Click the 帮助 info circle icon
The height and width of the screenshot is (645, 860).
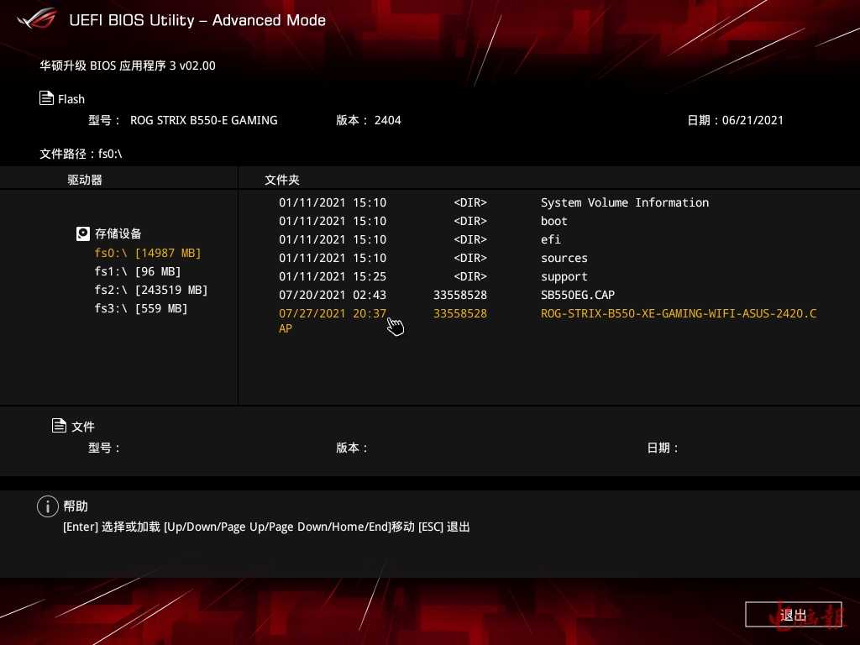pos(47,506)
